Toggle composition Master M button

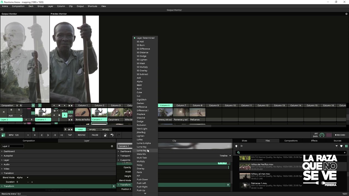point(33,105)
